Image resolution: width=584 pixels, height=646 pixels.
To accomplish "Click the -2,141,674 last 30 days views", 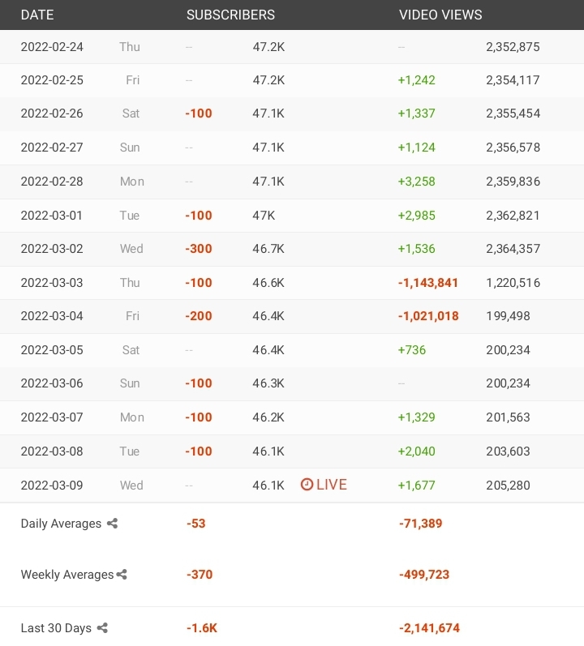I will pos(429,628).
